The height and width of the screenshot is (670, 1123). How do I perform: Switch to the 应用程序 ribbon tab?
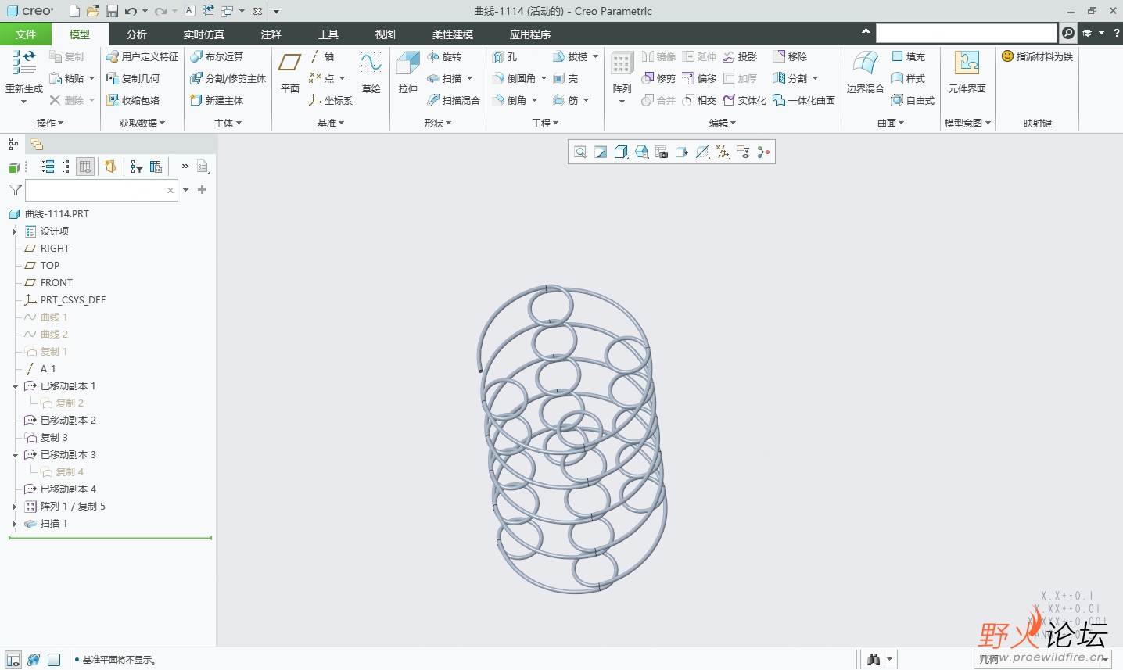tap(530, 34)
